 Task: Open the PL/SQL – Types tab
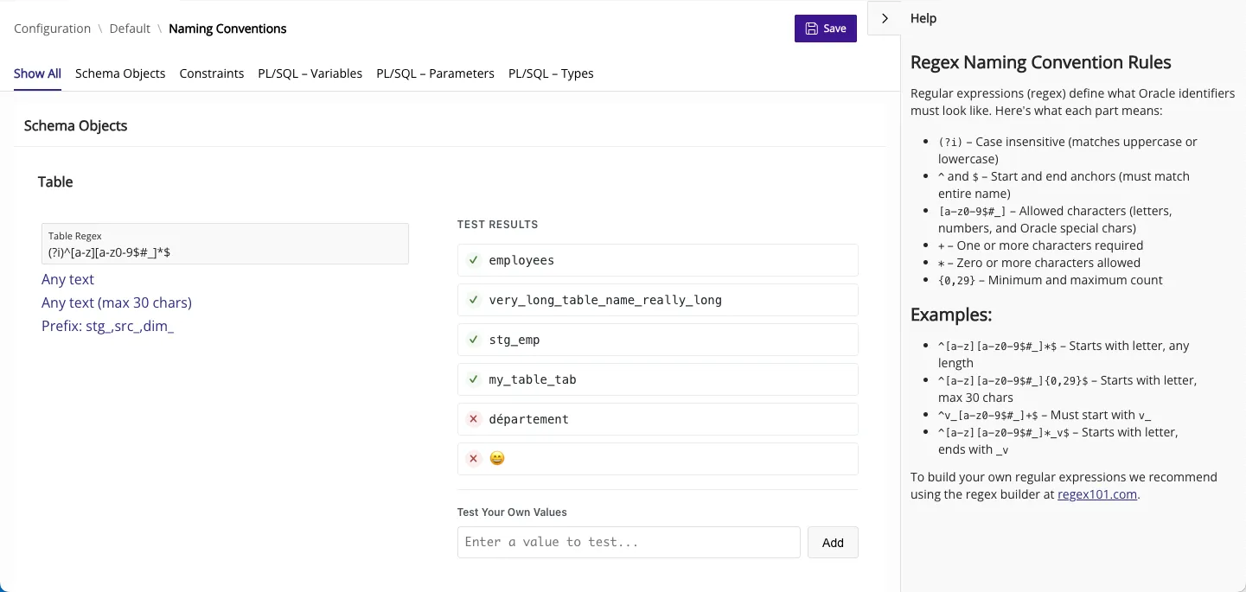[551, 73]
